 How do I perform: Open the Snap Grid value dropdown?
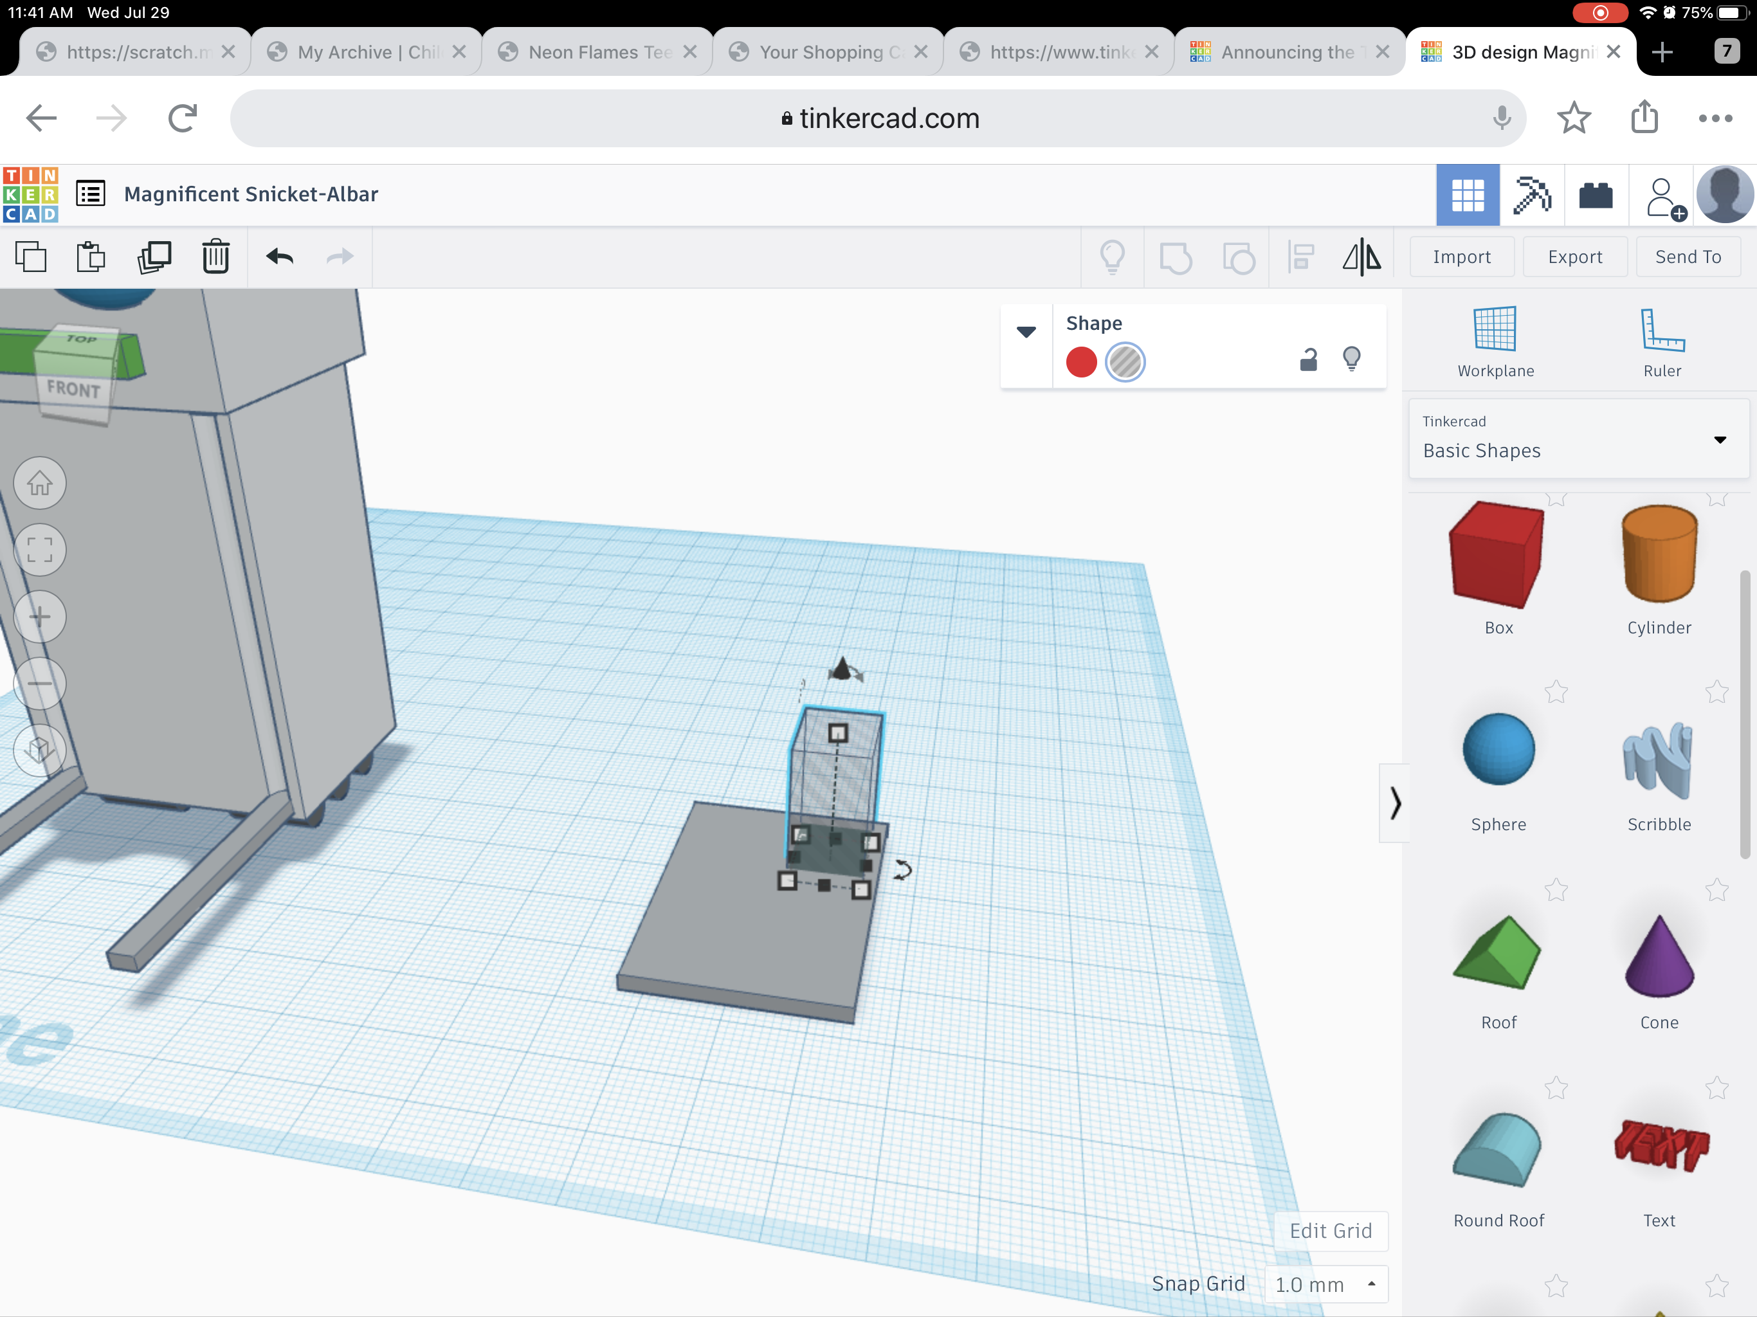point(1325,1284)
